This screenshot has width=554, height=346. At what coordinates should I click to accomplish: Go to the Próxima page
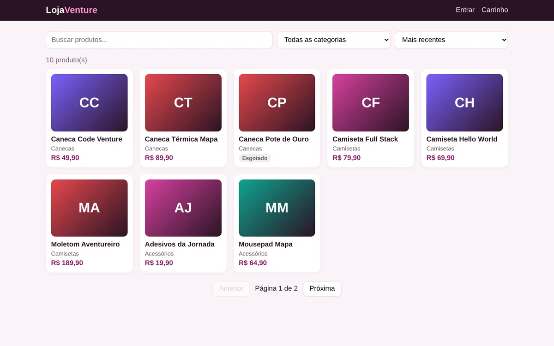[x=322, y=289]
